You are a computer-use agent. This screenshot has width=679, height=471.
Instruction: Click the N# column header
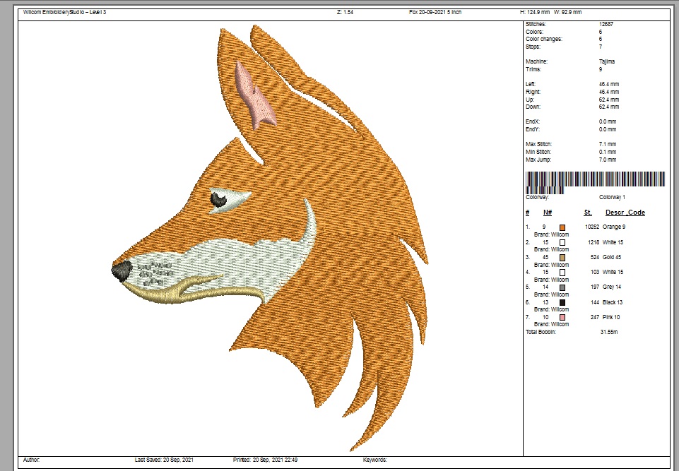pyautogui.click(x=547, y=213)
